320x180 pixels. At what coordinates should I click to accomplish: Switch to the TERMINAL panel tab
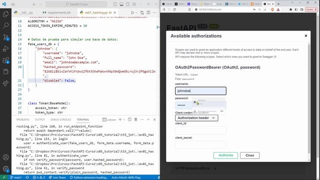(x=83, y=119)
